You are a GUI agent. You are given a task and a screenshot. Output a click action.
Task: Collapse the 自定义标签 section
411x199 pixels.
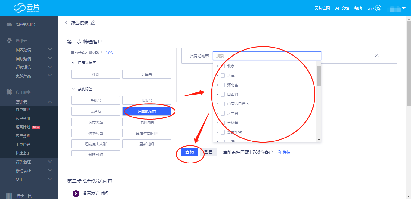pyautogui.click(x=73, y=63)
